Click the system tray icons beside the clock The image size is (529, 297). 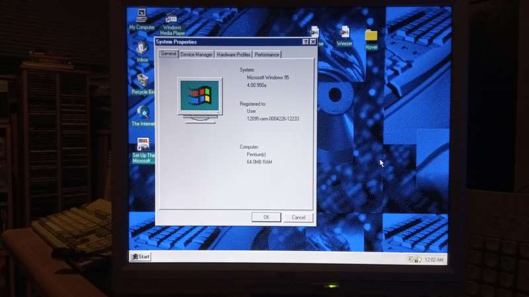pyautogui.click(x=415, y=259)
